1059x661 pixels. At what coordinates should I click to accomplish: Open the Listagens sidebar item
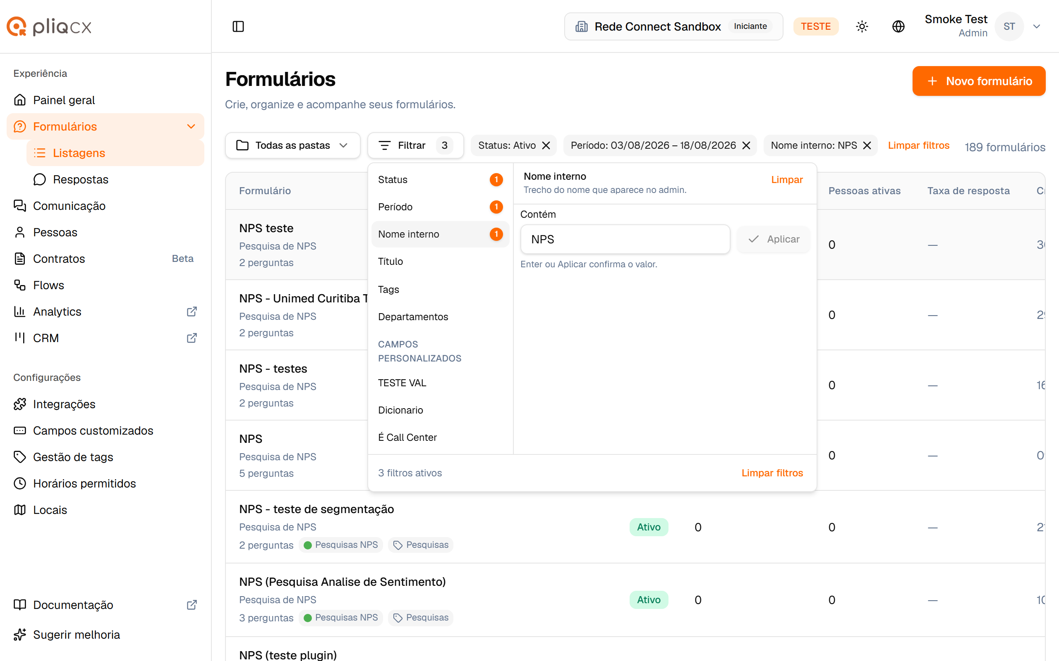115,153
